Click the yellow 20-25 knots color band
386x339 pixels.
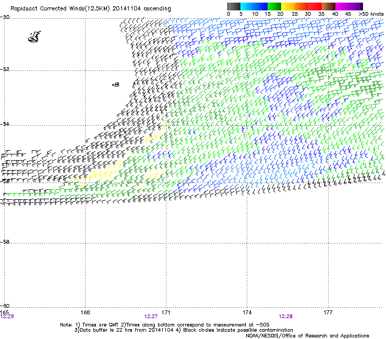[288, 6]
